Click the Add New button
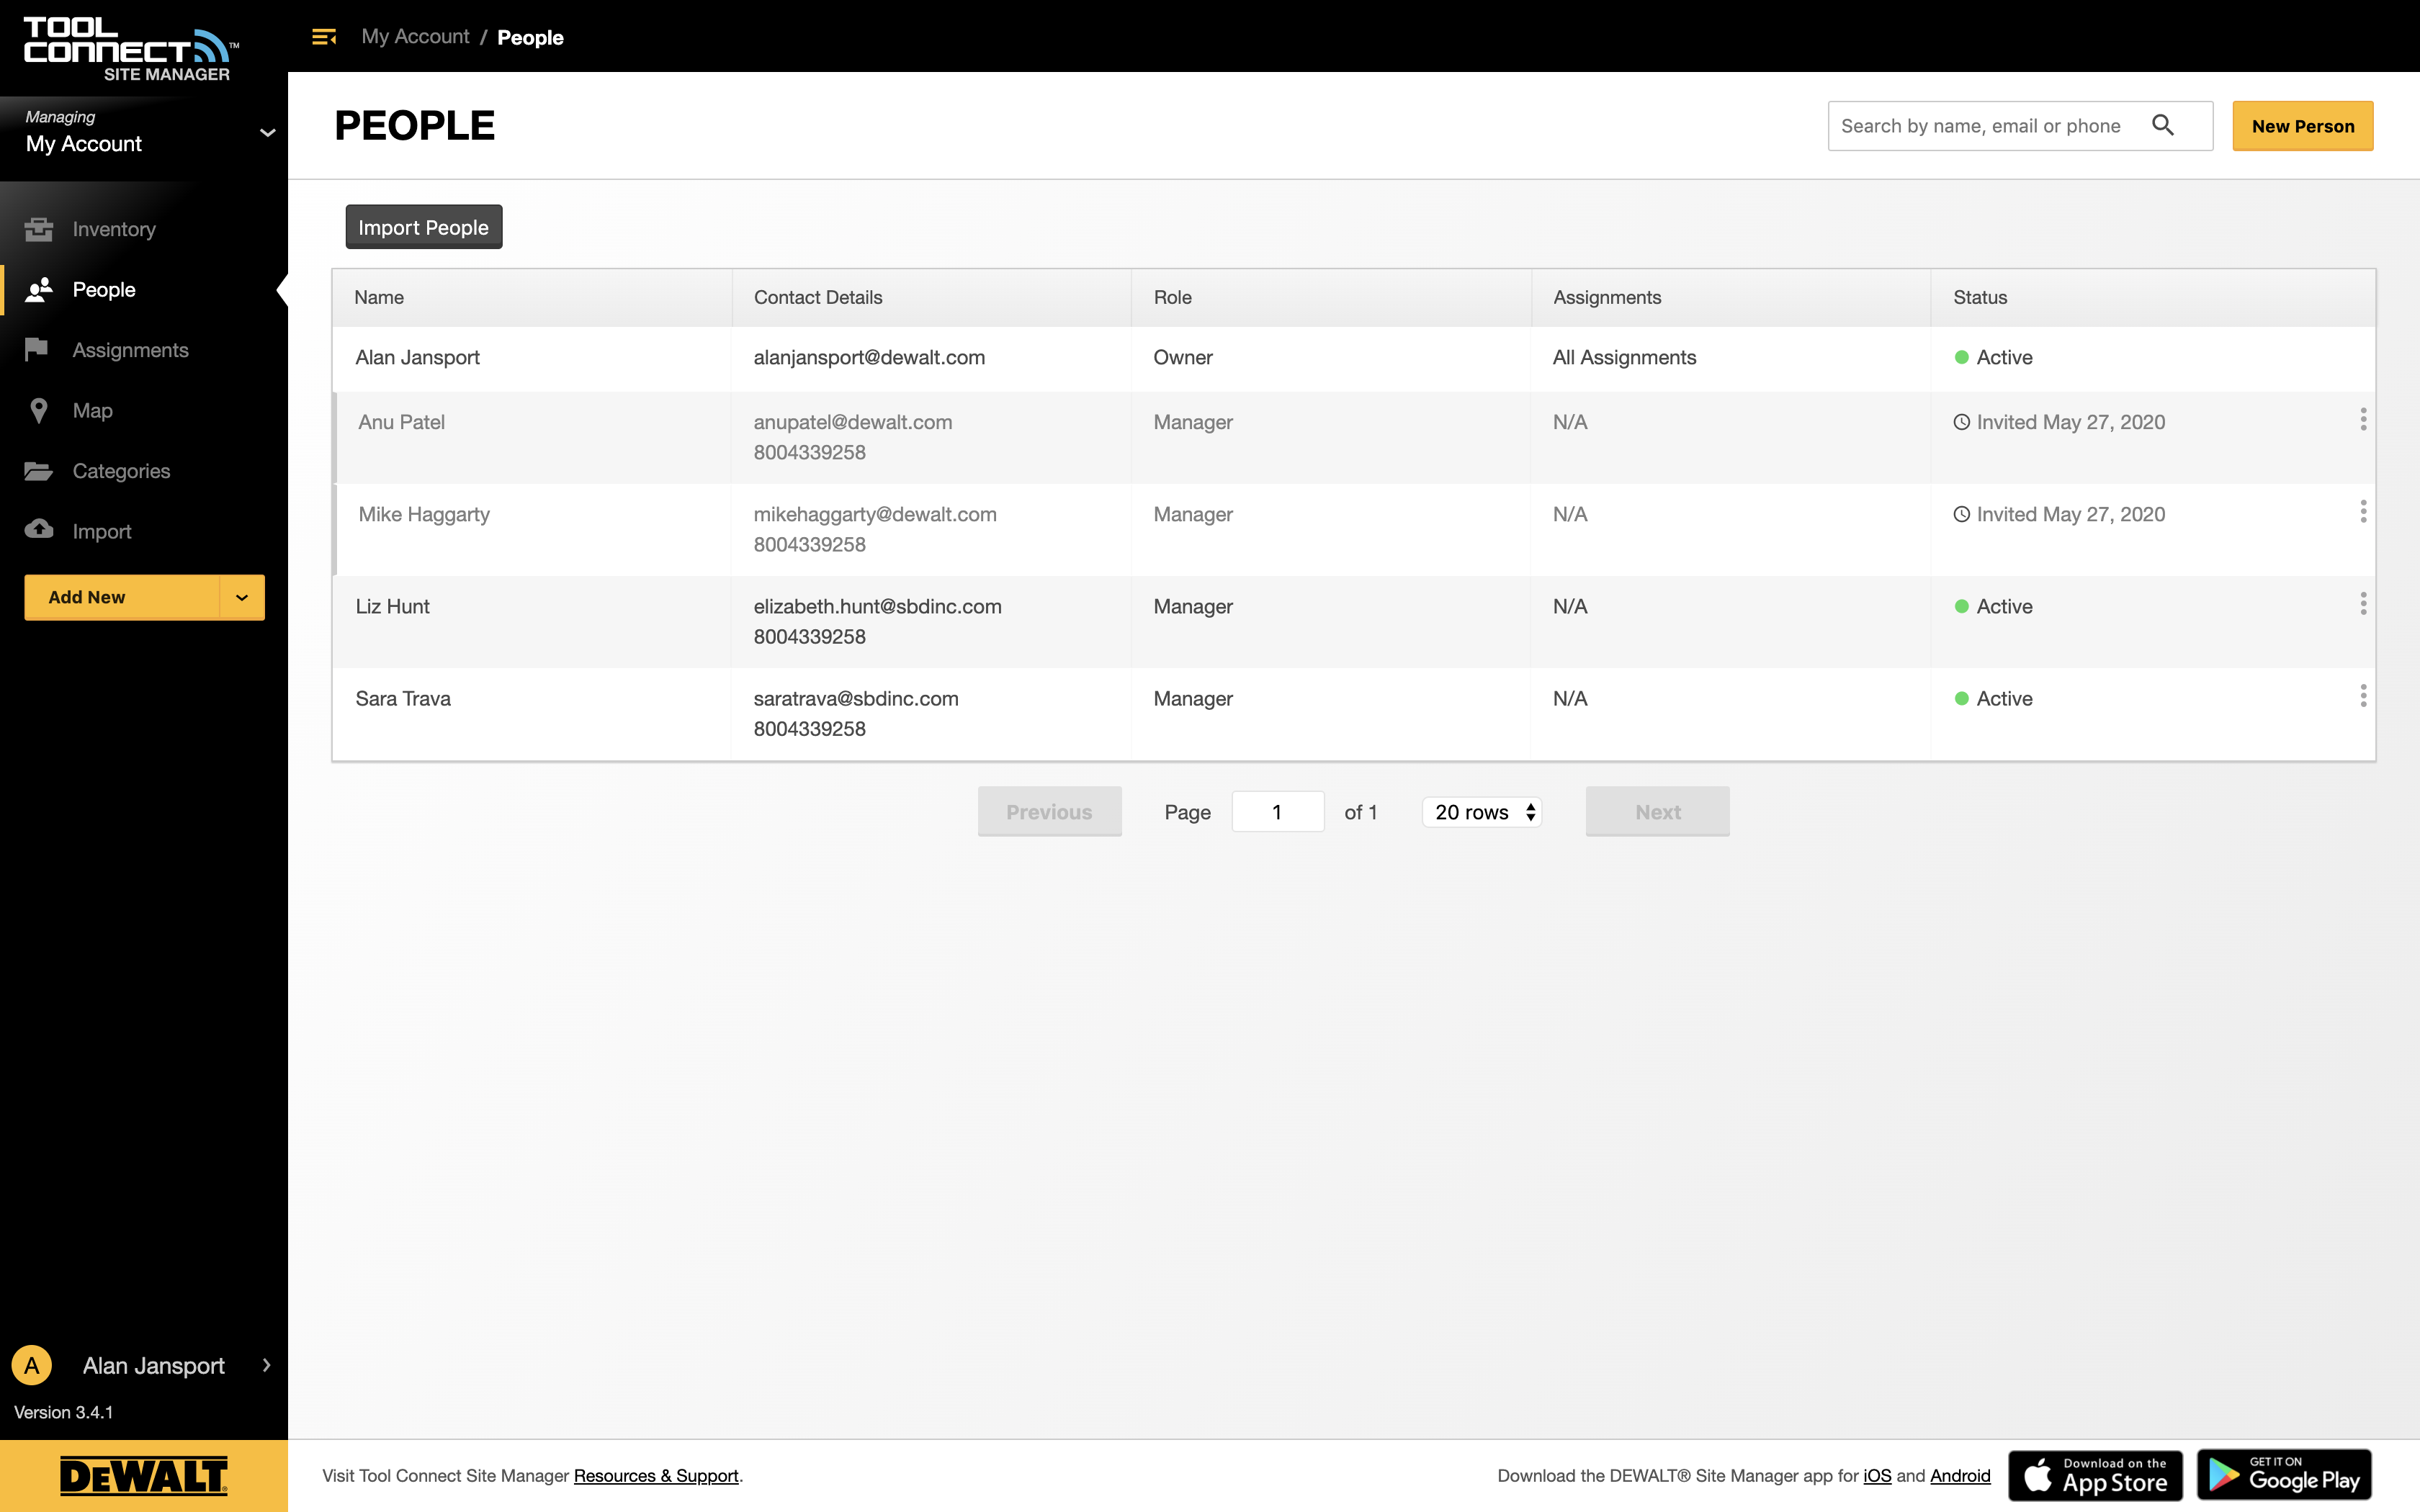2420x1512 pixels. click(x=122, y=597)
